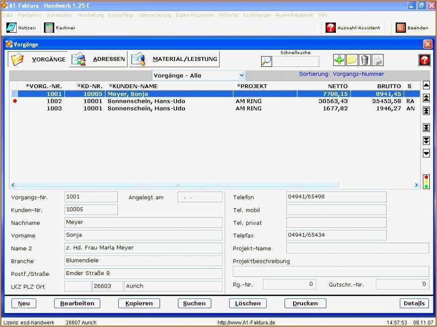Click the Rg.-Nr. field

289,284
